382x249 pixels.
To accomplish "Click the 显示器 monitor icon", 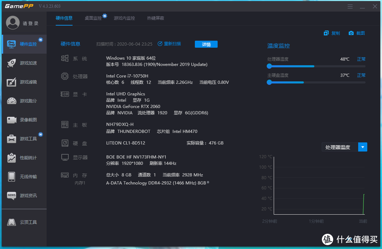I will pyautogui.click(x=65, y=157).
